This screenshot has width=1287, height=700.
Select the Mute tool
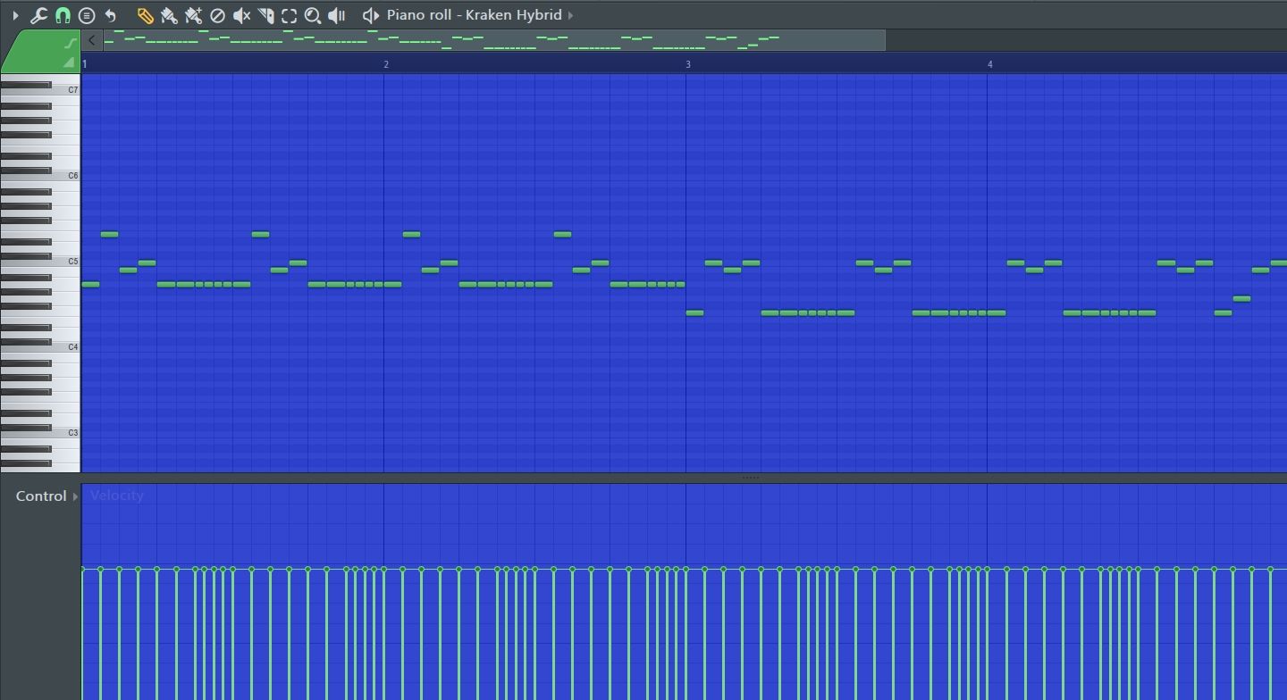pyautogui.click(x=241, y=15)
